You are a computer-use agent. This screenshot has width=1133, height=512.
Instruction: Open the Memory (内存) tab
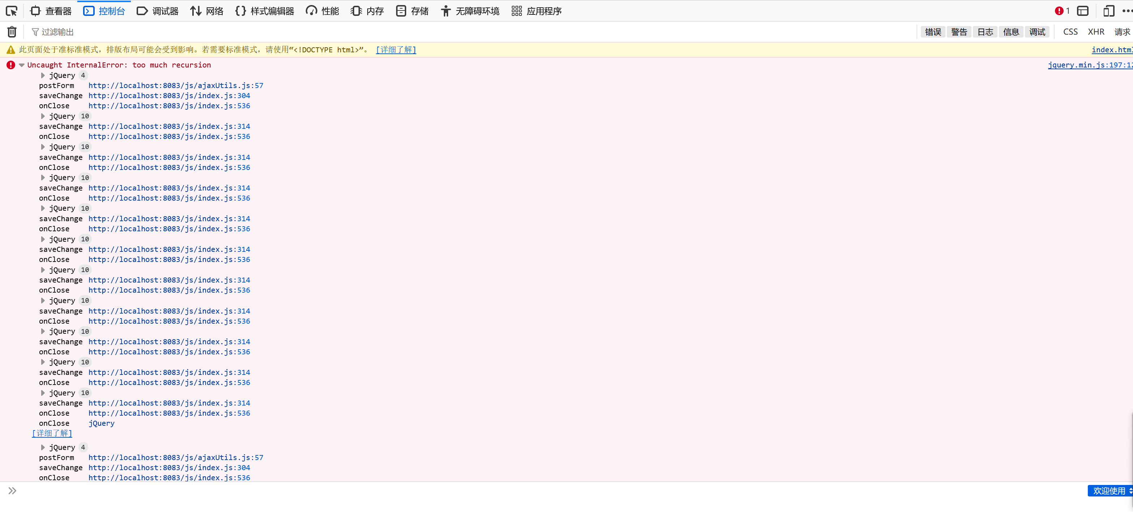tap(367, 11)
